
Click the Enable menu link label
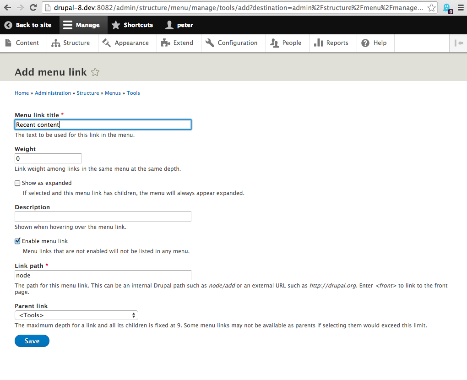(x=45, y=241)
